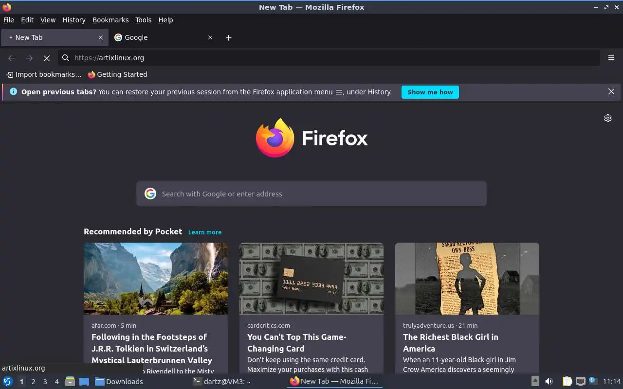
Task: Click the blue show desktop icon
Action: pyautogui.click(x=84, y=382)
